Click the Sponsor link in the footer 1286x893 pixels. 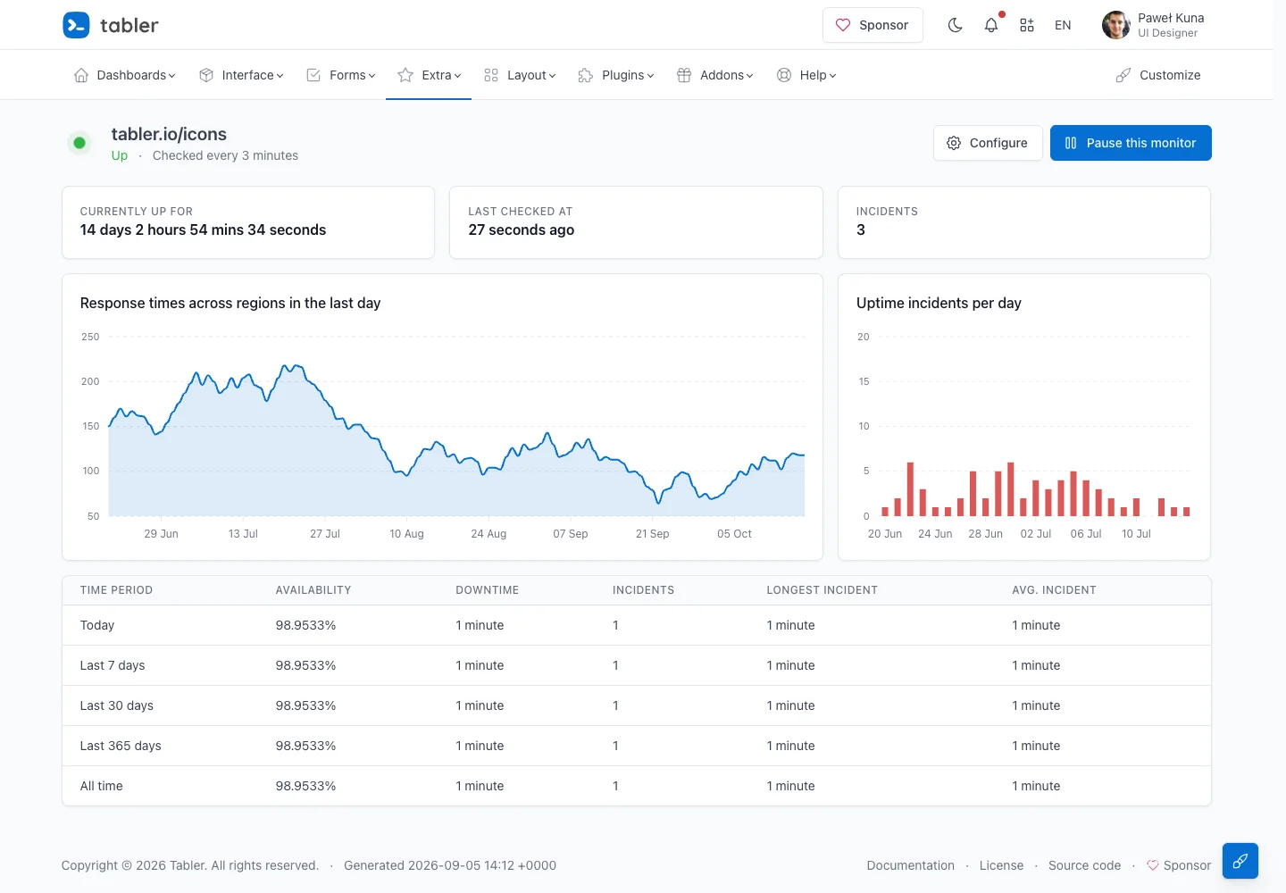pyautogui.click(x=1179, y=865)
